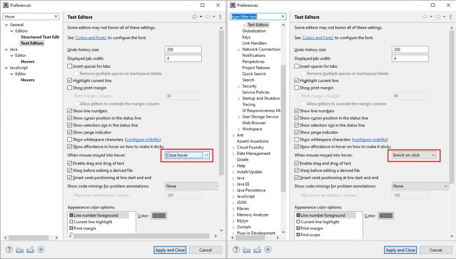Toggle 'Show range indicator' in right window
The image size is (456, 259).
(x=296, y=132)
